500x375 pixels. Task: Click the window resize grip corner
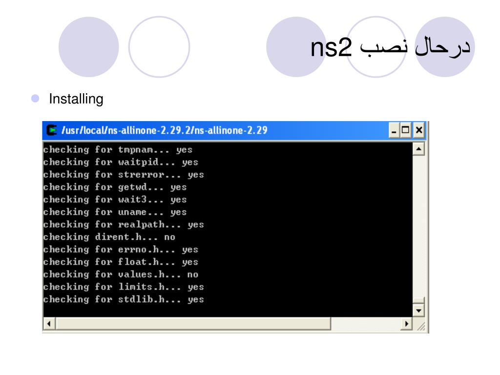pyautogui.click(x=420, y=326)
